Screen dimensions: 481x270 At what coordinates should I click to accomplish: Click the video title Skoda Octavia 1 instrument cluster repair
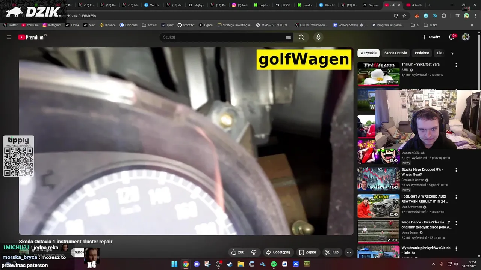point(66,241)
